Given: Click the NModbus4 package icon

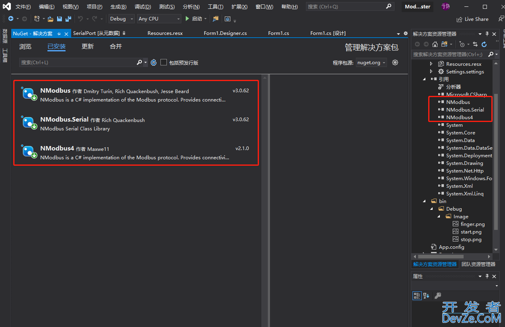Looking at the screenshot, I should coord(28,151).
